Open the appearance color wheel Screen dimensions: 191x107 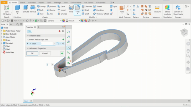(x=64, y=21)
